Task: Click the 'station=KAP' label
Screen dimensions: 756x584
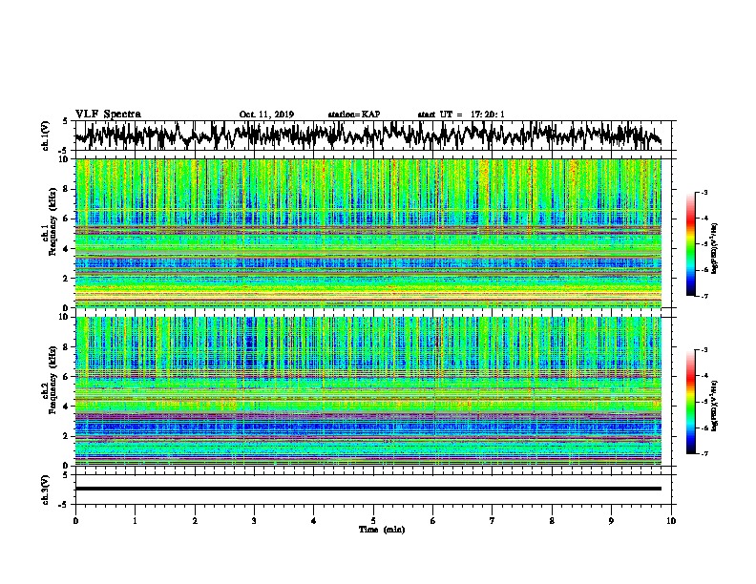Action: coord(354,115)
